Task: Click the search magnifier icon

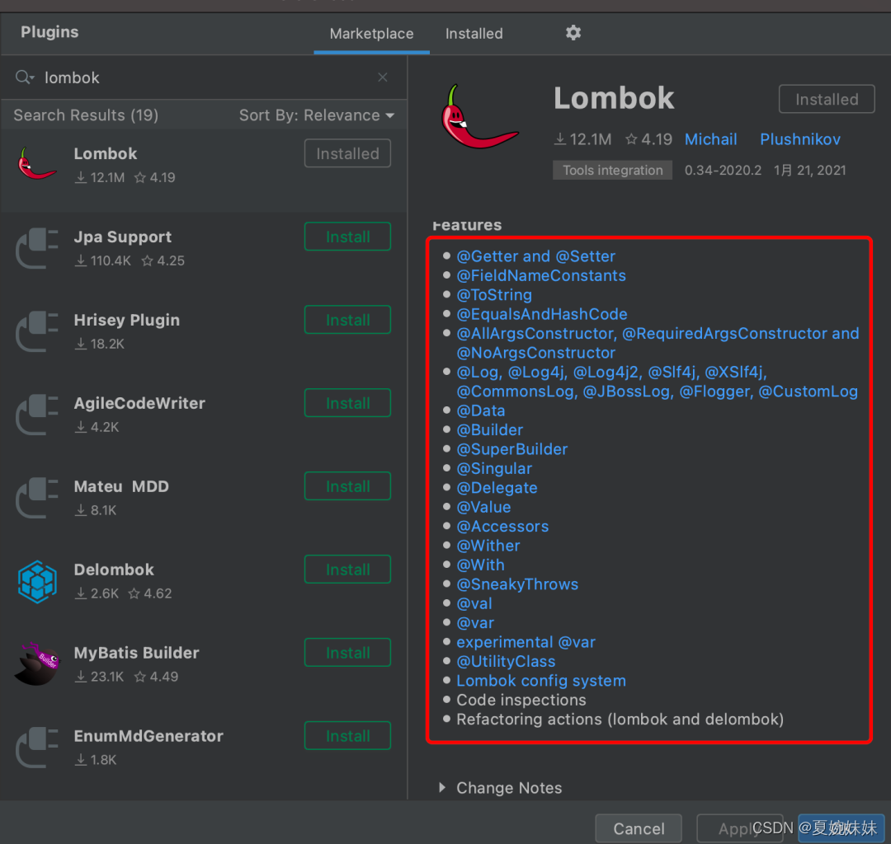Action: 25,77
